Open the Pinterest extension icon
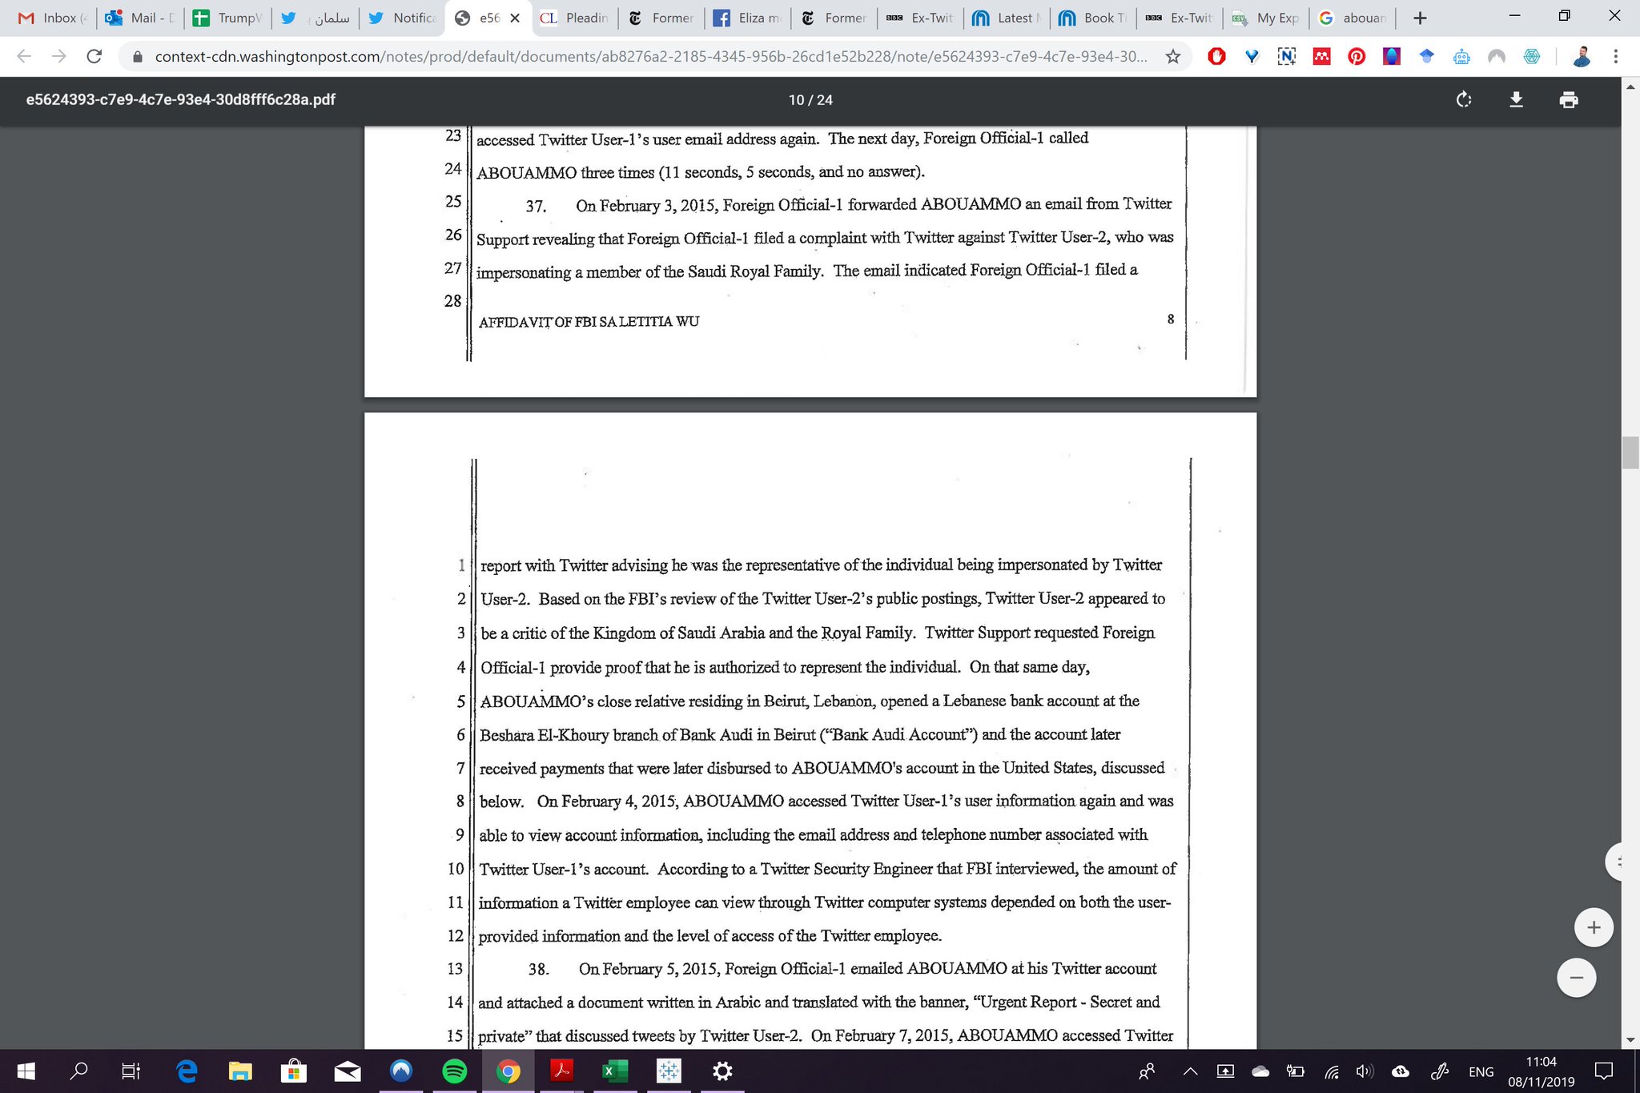 click(x=1357, y=56)
